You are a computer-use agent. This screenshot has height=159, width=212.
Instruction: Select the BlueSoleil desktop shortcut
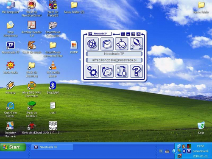(x=53, y=88)
